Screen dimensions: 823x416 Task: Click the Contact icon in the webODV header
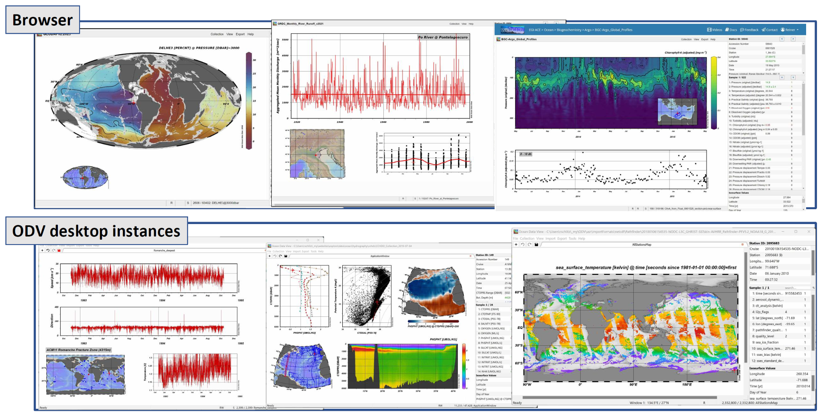[772, 30]
